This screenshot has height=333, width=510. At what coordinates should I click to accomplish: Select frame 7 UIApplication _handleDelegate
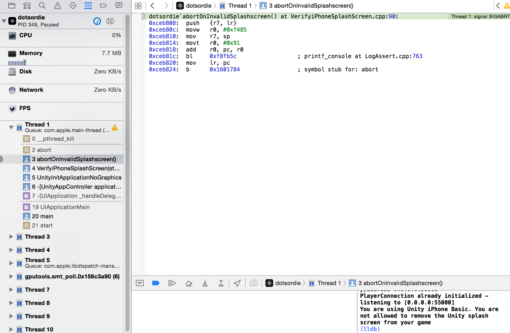coord(62,196)
